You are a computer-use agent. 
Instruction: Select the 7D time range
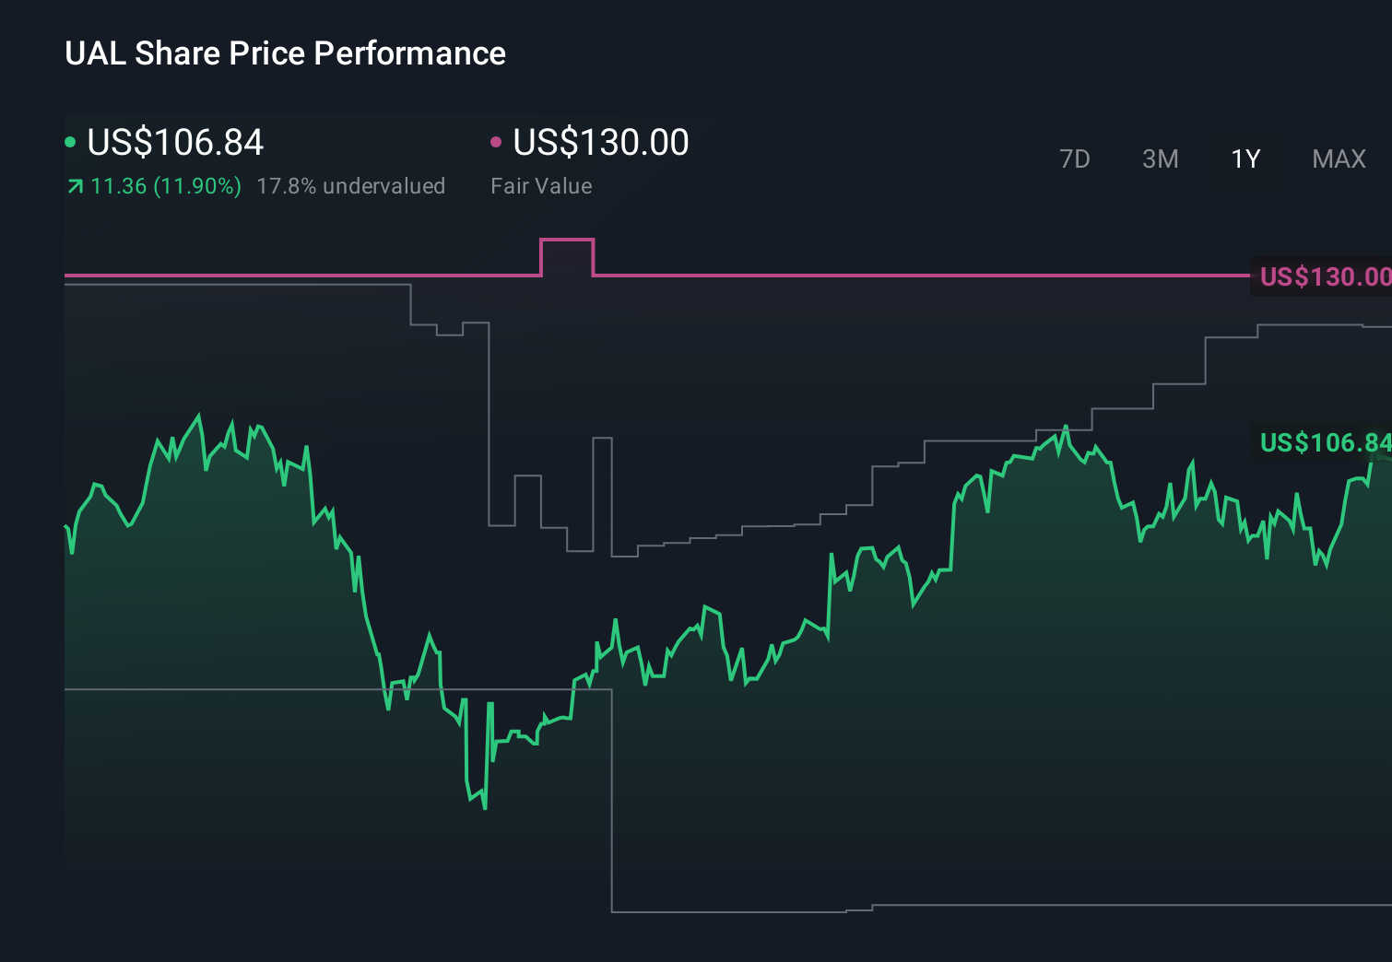pos(1076,158)
